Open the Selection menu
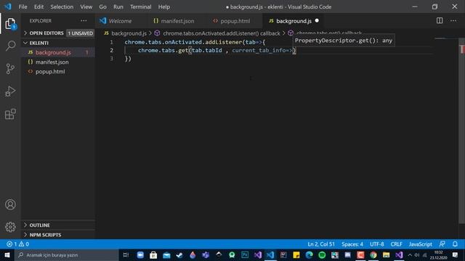465x261 pixels. (x=62, y=7)
